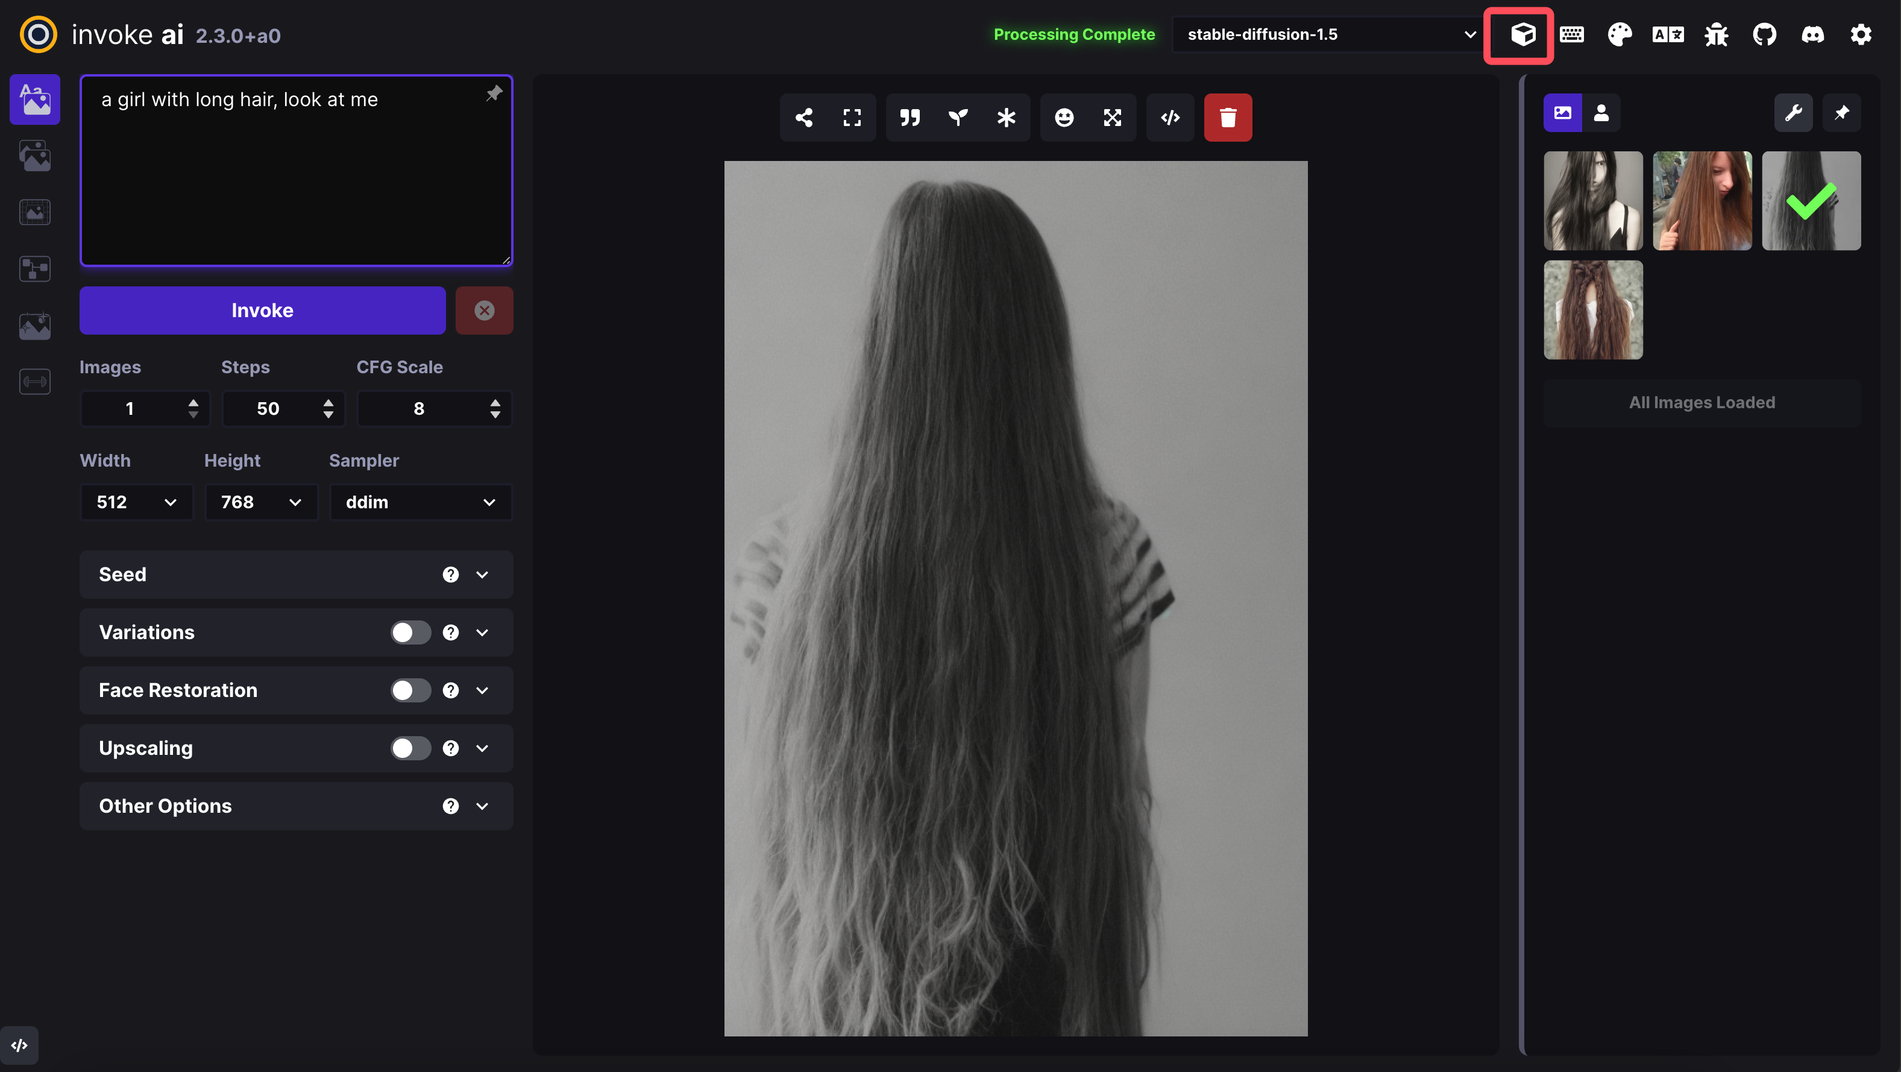The image size is (1901, 1072).
Task: Click the Invoke button
Action: tap(262, 310)
